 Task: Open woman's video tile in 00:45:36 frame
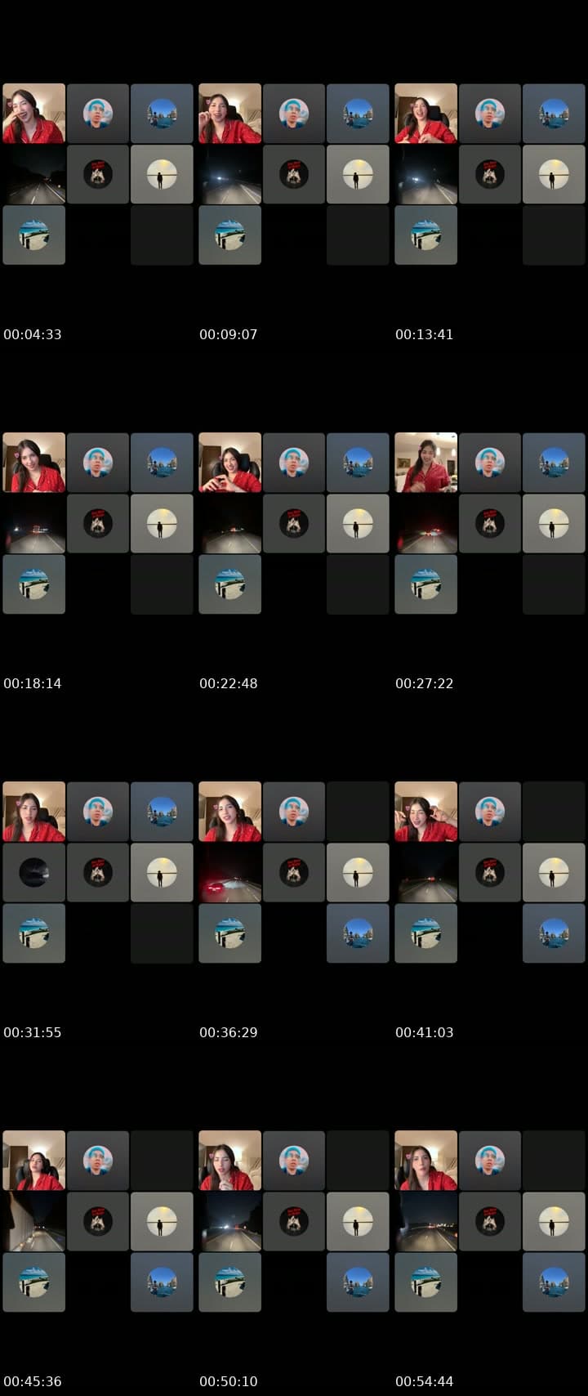pos(33,1161)
